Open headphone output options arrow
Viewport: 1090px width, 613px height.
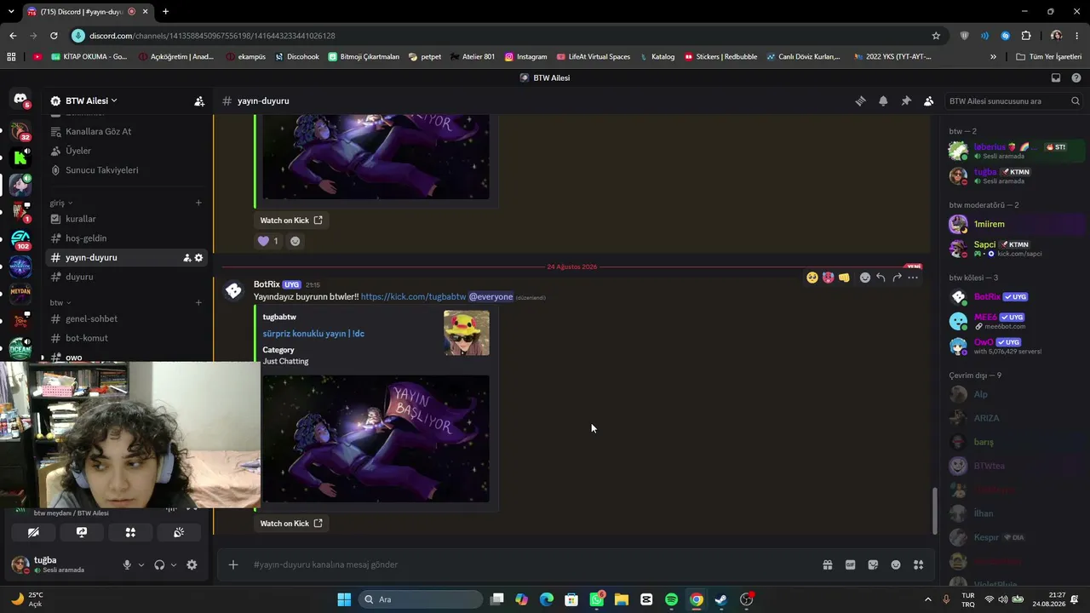pos(174,564)
